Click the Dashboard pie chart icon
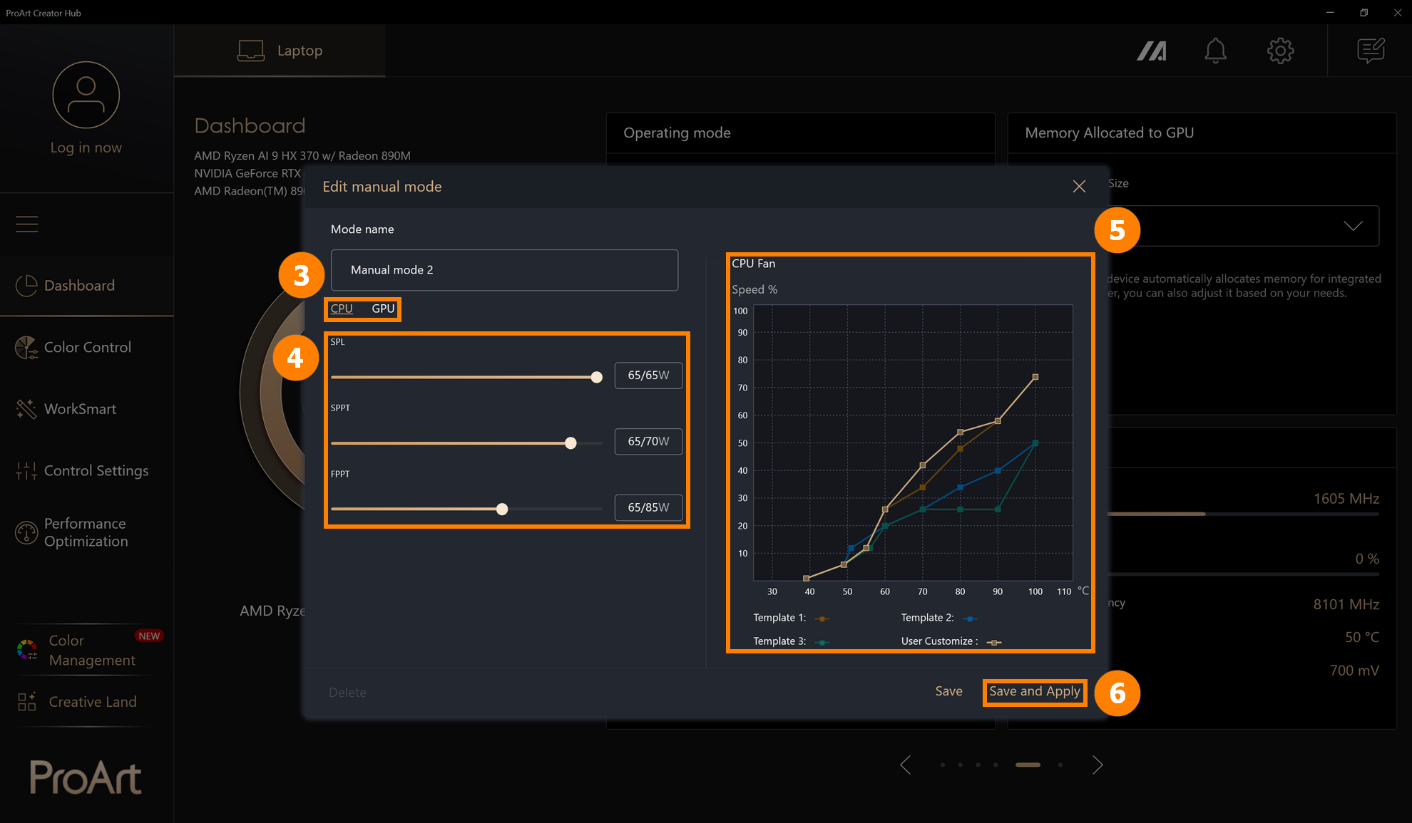 tap(26, 286)
